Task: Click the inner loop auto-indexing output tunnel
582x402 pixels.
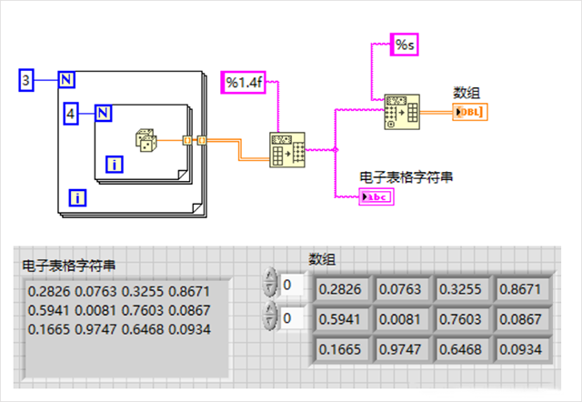Action: point(187,140)
